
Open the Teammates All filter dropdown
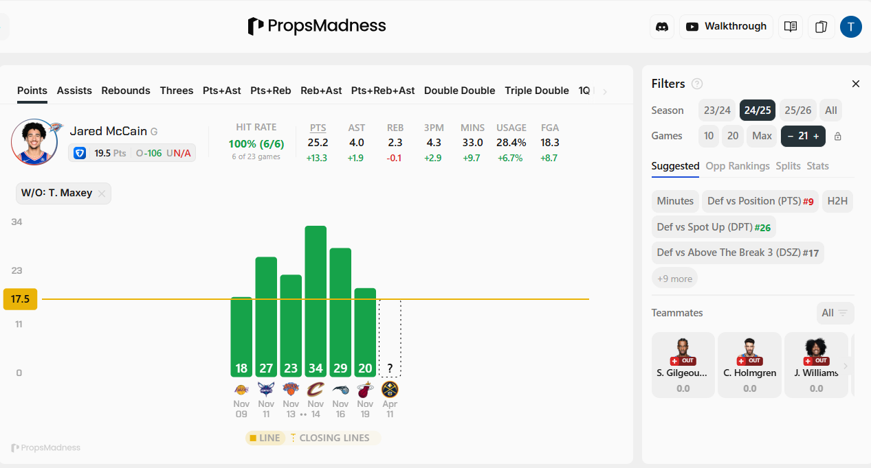tap(835, 313)
